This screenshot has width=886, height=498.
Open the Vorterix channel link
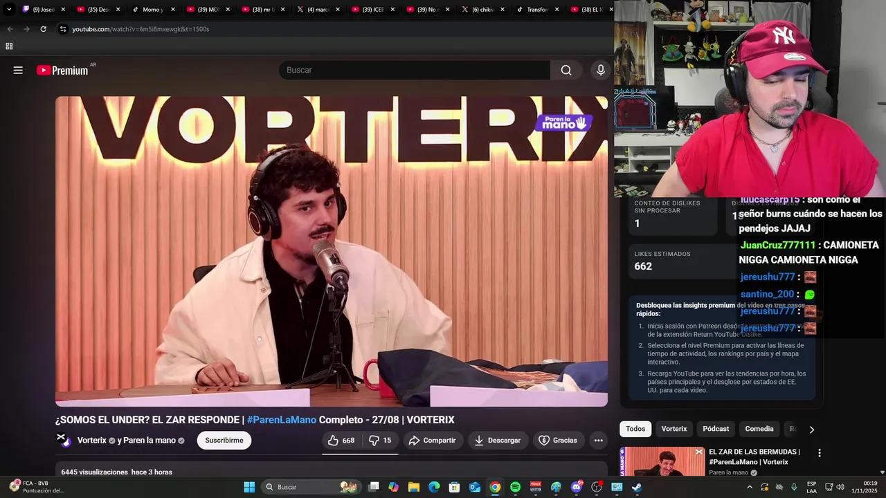pyautogui.click(x=92, y=441)
